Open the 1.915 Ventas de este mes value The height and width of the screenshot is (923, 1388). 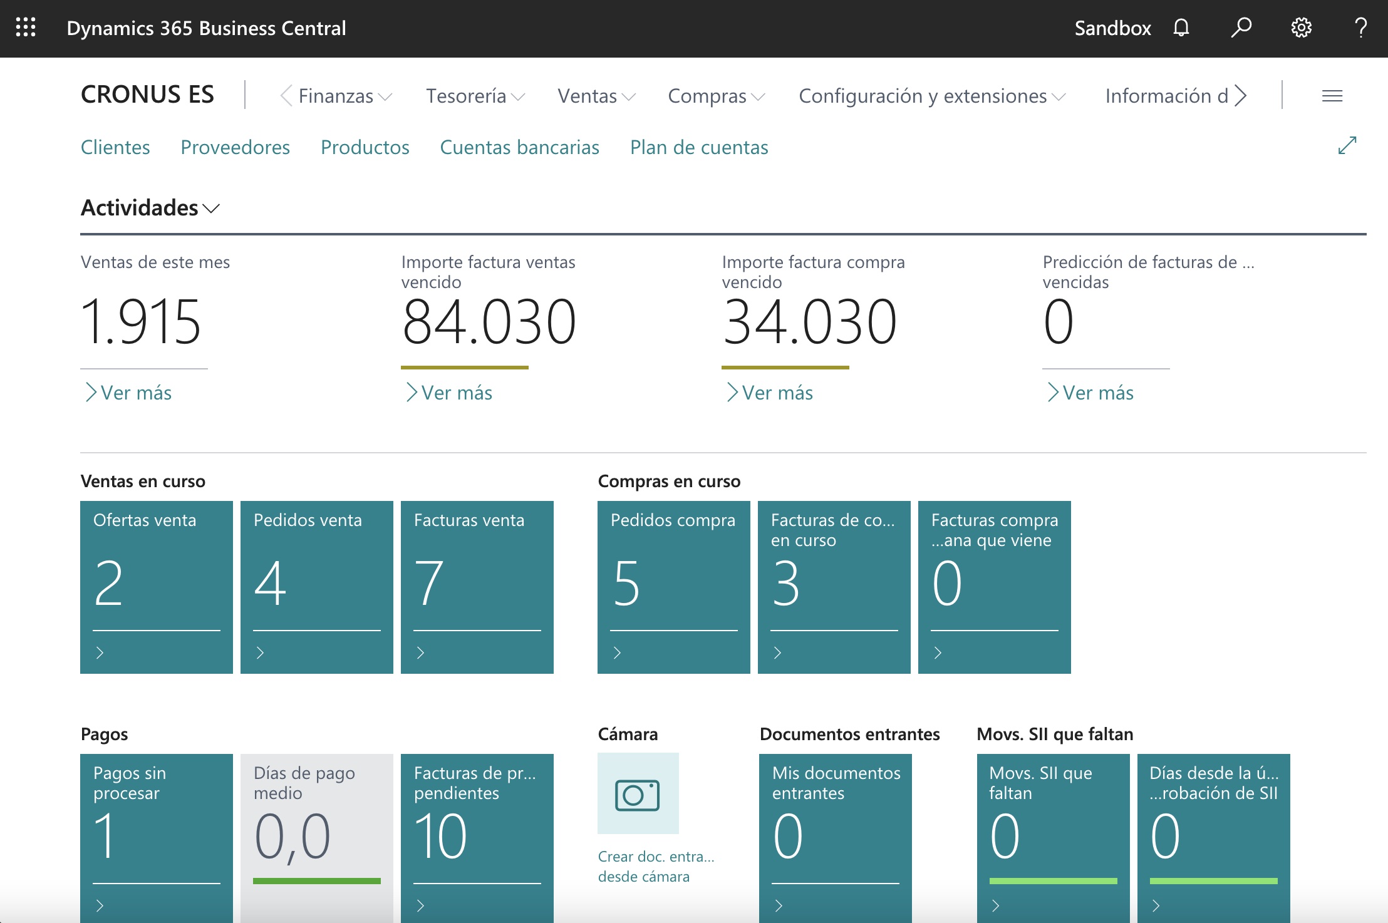(141, 322)
